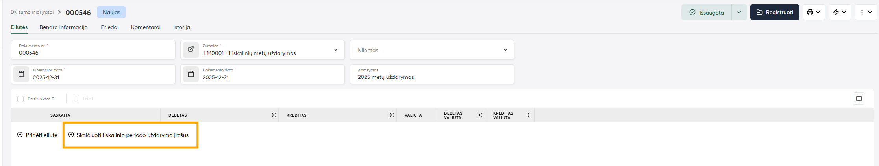Open the lightning quick actions menu
Viewport: 879px width, 166px height.
(840, 12)
